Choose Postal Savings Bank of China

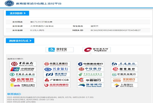coord(91,74)
